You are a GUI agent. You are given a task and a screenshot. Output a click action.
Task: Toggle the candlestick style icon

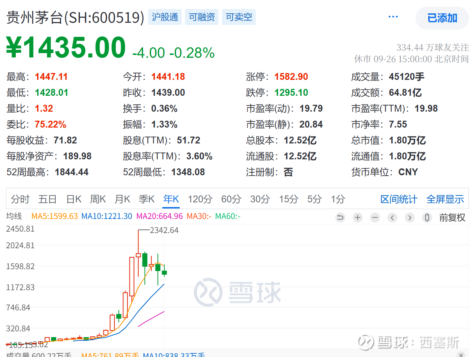coord(427,218)
